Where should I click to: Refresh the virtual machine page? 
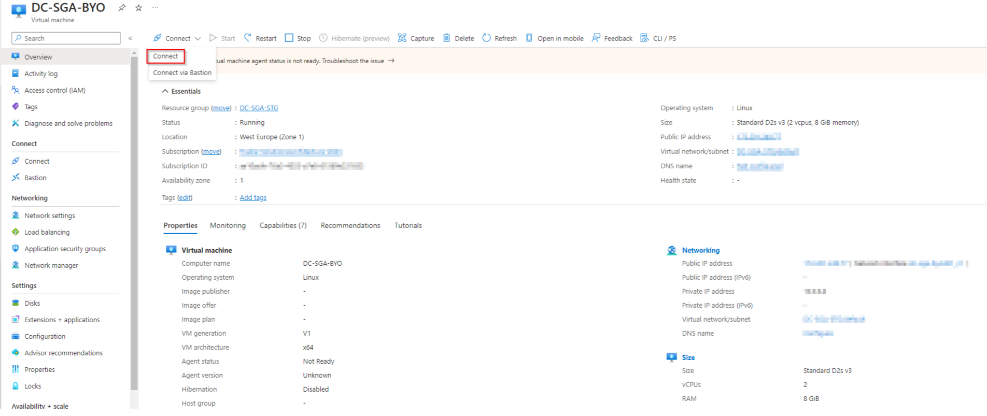[x=500, y=38]
